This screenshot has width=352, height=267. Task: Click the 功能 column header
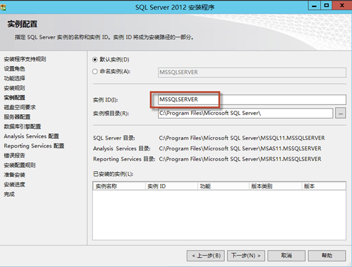click(223, 186)
